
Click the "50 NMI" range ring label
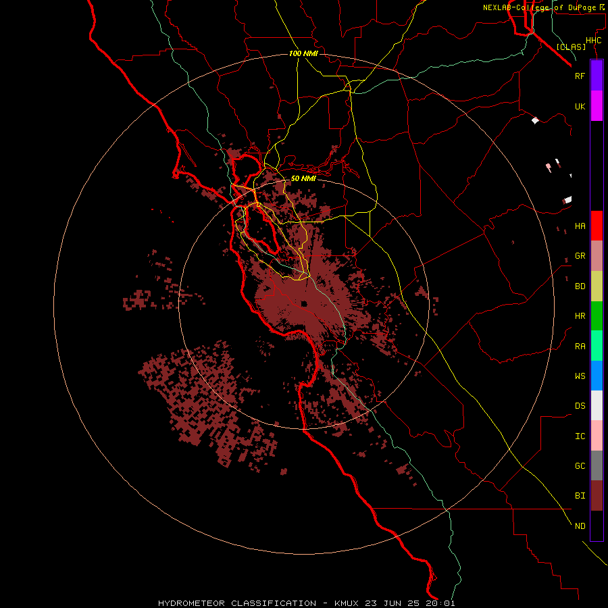point(303,178)
